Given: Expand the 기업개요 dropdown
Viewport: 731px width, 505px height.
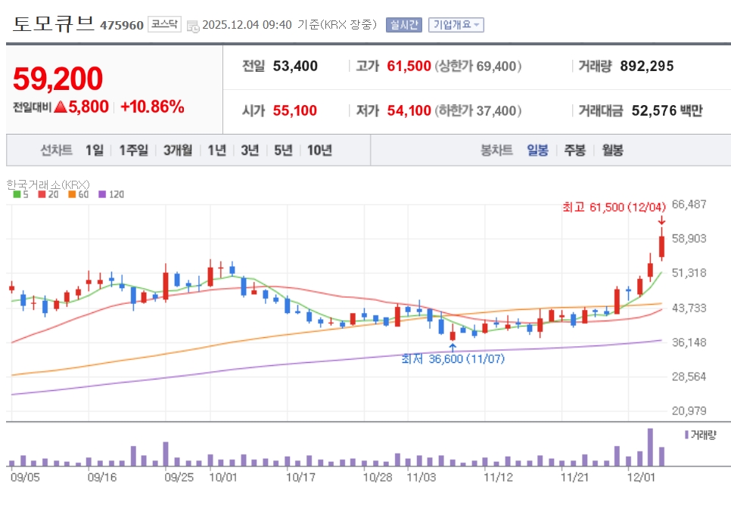Looking at the screenshot, I should tap(456, 24).
